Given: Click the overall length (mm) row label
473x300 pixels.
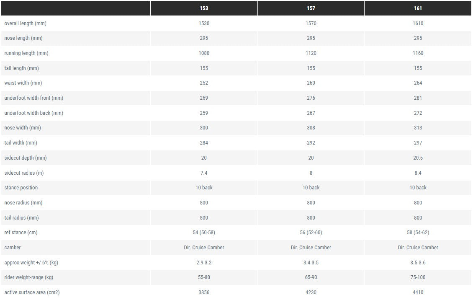Looking at the screenshot, I should [x=26, y=23].
